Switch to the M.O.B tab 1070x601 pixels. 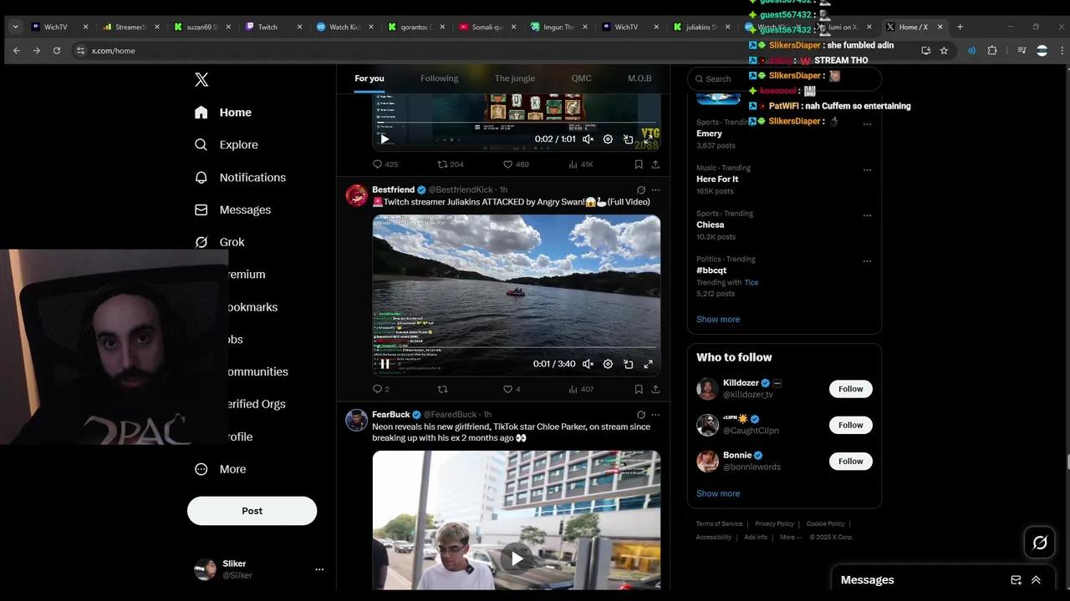click(x=639, y=78)
